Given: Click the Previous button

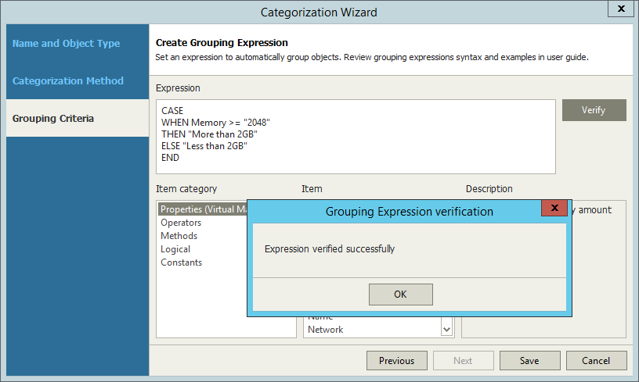Looking at the screenshot, I should pyautogui.click(x=396, y=360).
